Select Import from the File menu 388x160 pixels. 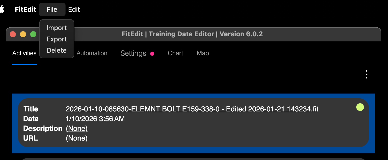click(x=57, y=28)
